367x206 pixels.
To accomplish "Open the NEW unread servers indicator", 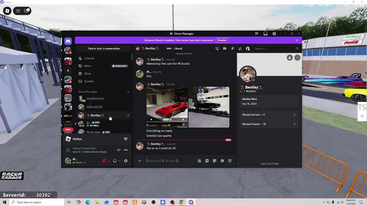I will click(x=68, y=130).
